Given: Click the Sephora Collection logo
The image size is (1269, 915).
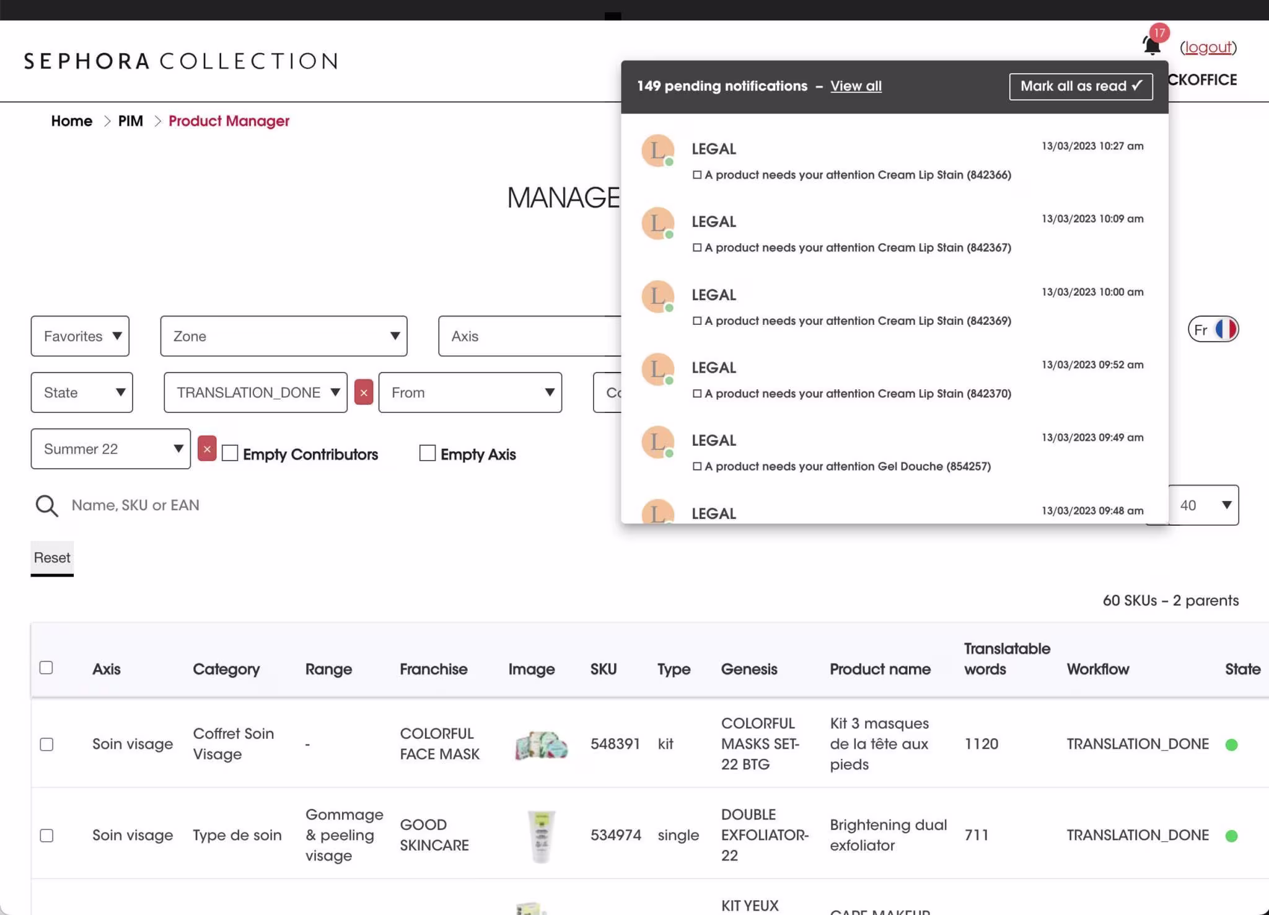Looking at the screenshot, I should pos(181,61).
